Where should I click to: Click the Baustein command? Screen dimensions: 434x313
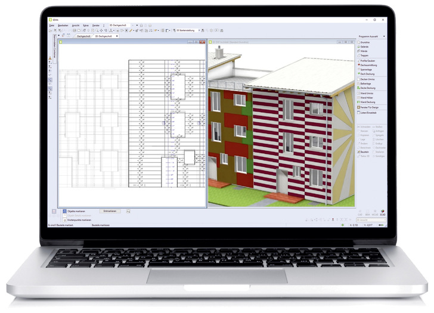pos(363,152)
